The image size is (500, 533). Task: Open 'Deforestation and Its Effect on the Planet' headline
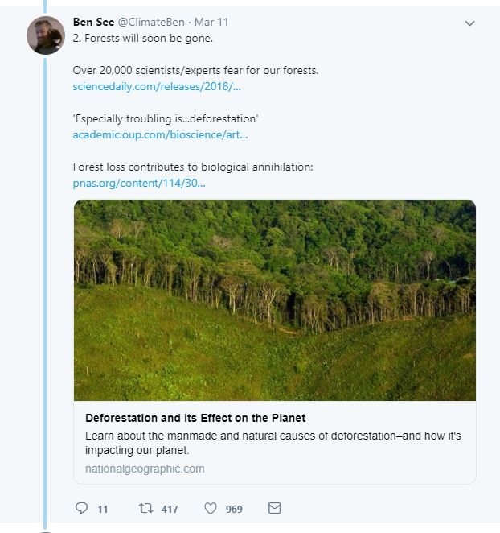point(195,419)
